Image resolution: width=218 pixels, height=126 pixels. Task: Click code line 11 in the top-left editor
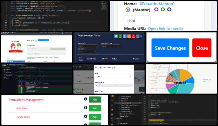point(40,23)
